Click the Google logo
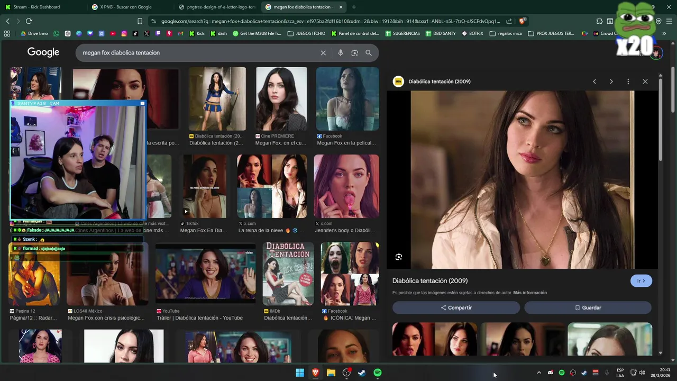Screen dimensions: 677x381 [43, 52]
